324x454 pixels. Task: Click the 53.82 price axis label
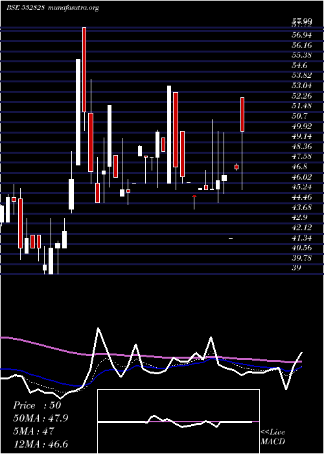point(301,75)
